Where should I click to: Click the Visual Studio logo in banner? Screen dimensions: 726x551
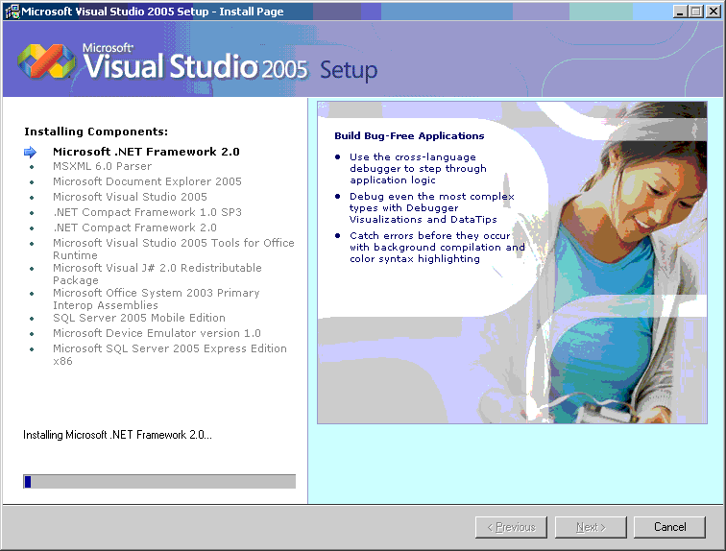46,61
